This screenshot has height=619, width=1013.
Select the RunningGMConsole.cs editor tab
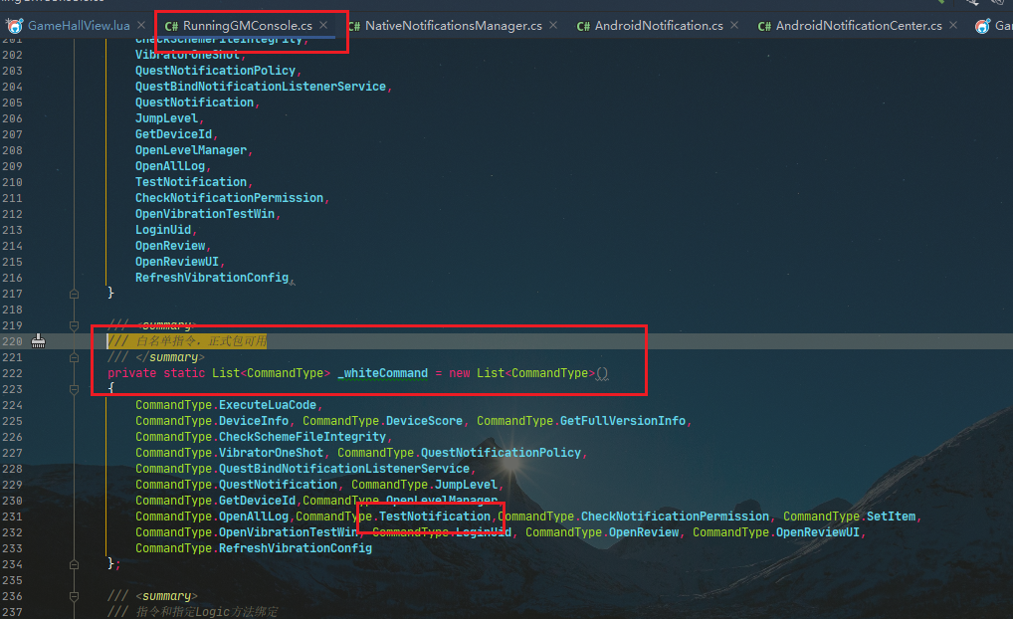(x=248, y=26)
